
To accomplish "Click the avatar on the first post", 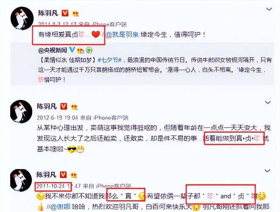I will [22, 18].
